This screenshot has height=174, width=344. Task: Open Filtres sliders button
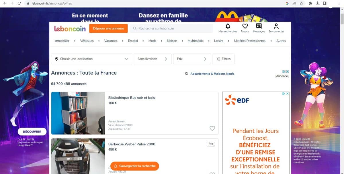tap(223, 59)
